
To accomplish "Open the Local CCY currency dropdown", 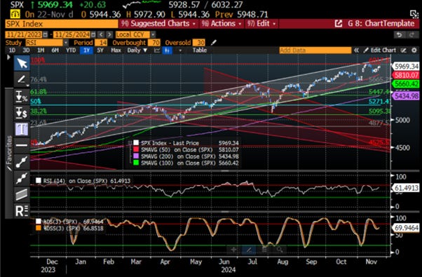I will tap(135, 35).
